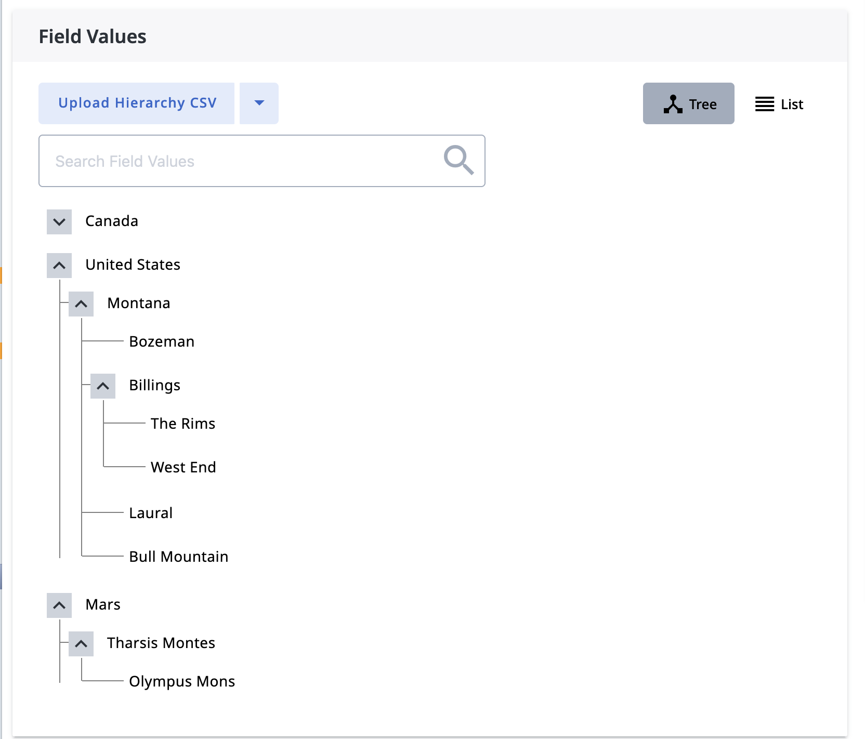This screenshot has width=865, height=739.
Task: Open the Upload Hierarchy CSV dropdown arrow
Action: pos(259,103)
